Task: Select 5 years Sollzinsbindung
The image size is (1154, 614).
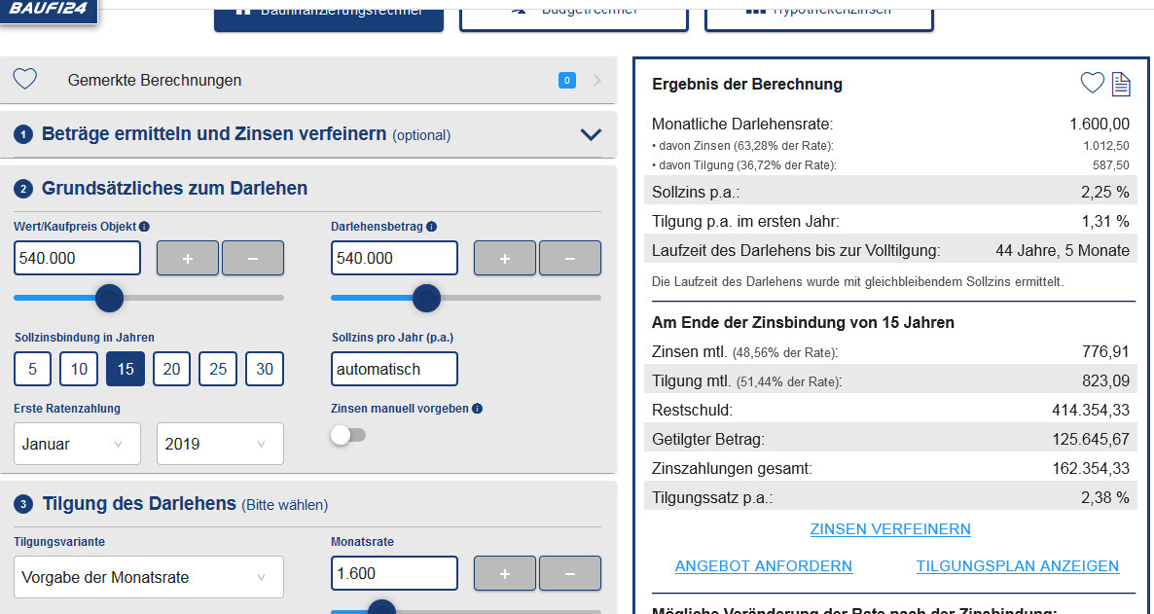Action: pyautogui.click(x=33, y=370)
